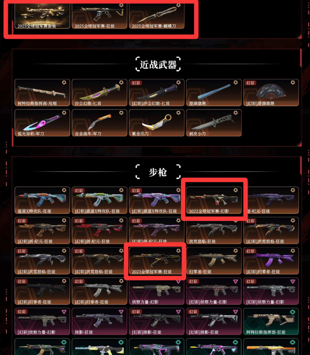
Task: Click the 2025全球冠军赛-狂徒 weapon card
Action: pyautogui.click(x=99, y=16)
